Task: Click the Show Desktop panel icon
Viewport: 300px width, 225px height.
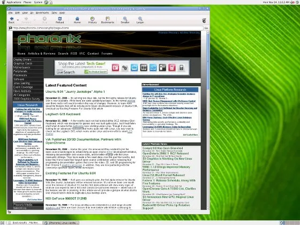Action: click(x=3, y=223)
